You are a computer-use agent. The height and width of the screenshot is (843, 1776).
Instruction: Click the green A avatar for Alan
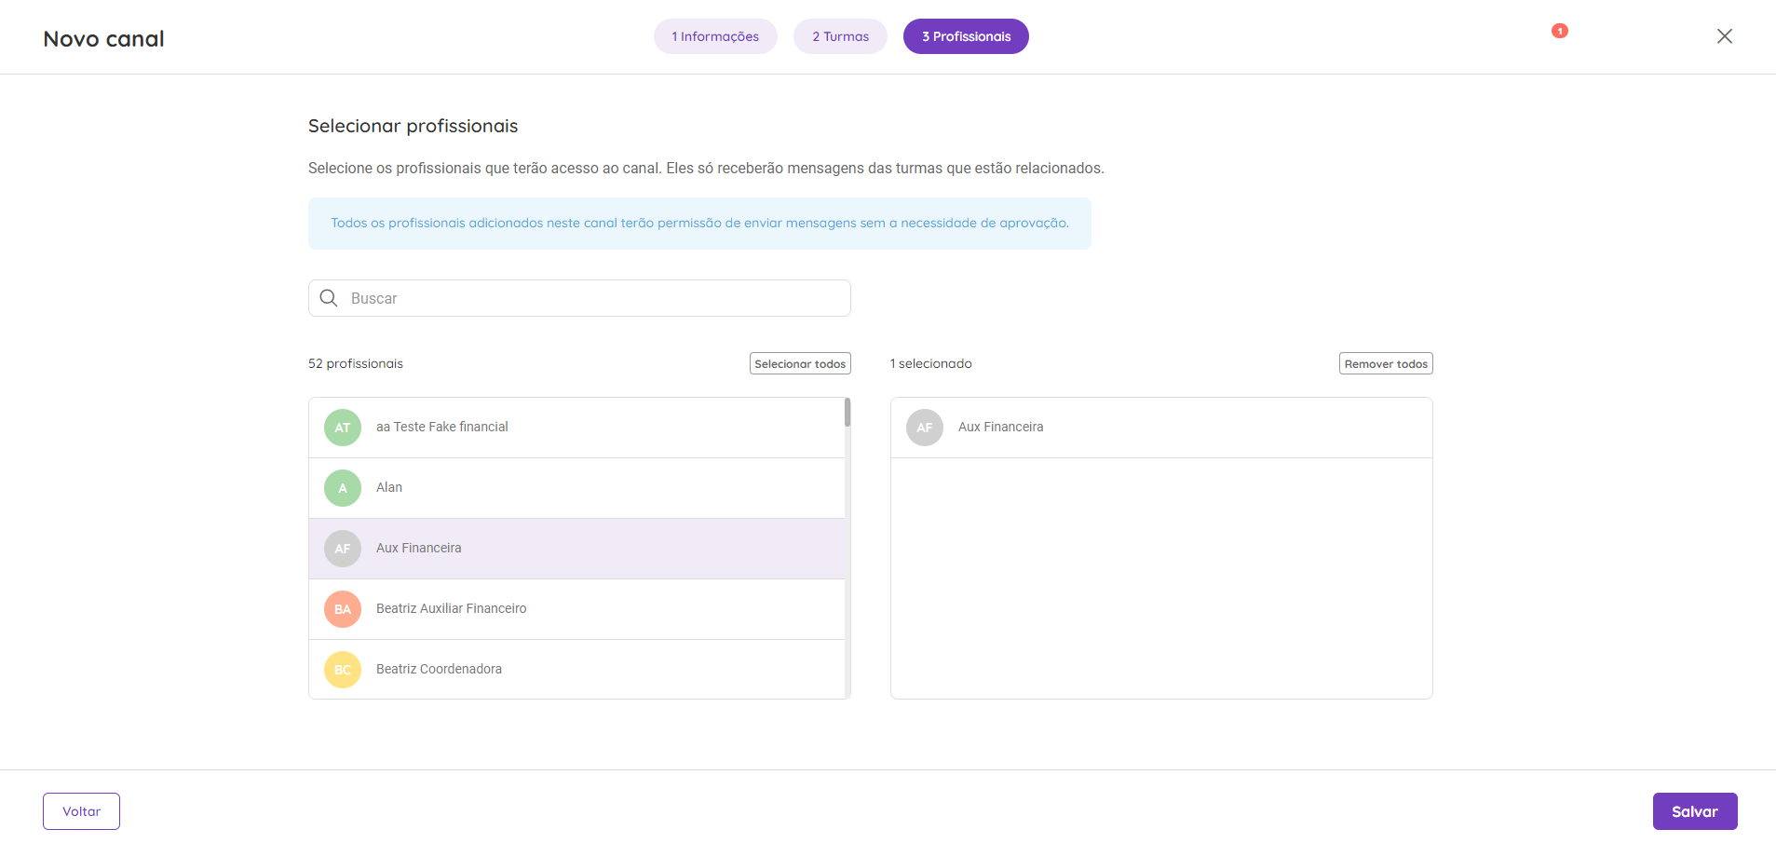343,488
